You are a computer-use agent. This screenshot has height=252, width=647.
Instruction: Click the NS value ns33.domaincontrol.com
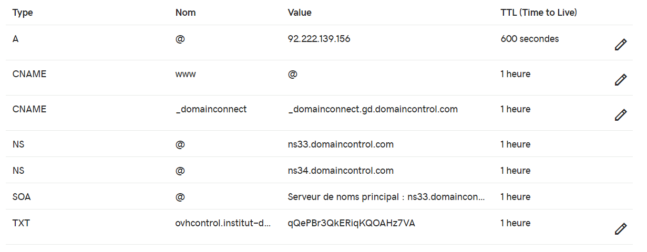pos(341,144)
